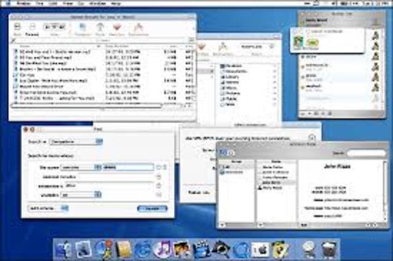
Task: Open iChat from the Dock
Action: pos(104,249)
